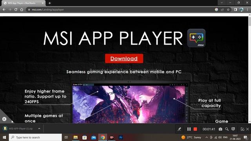
Task: Click the msi.com address bar
Action: (120, 9)
